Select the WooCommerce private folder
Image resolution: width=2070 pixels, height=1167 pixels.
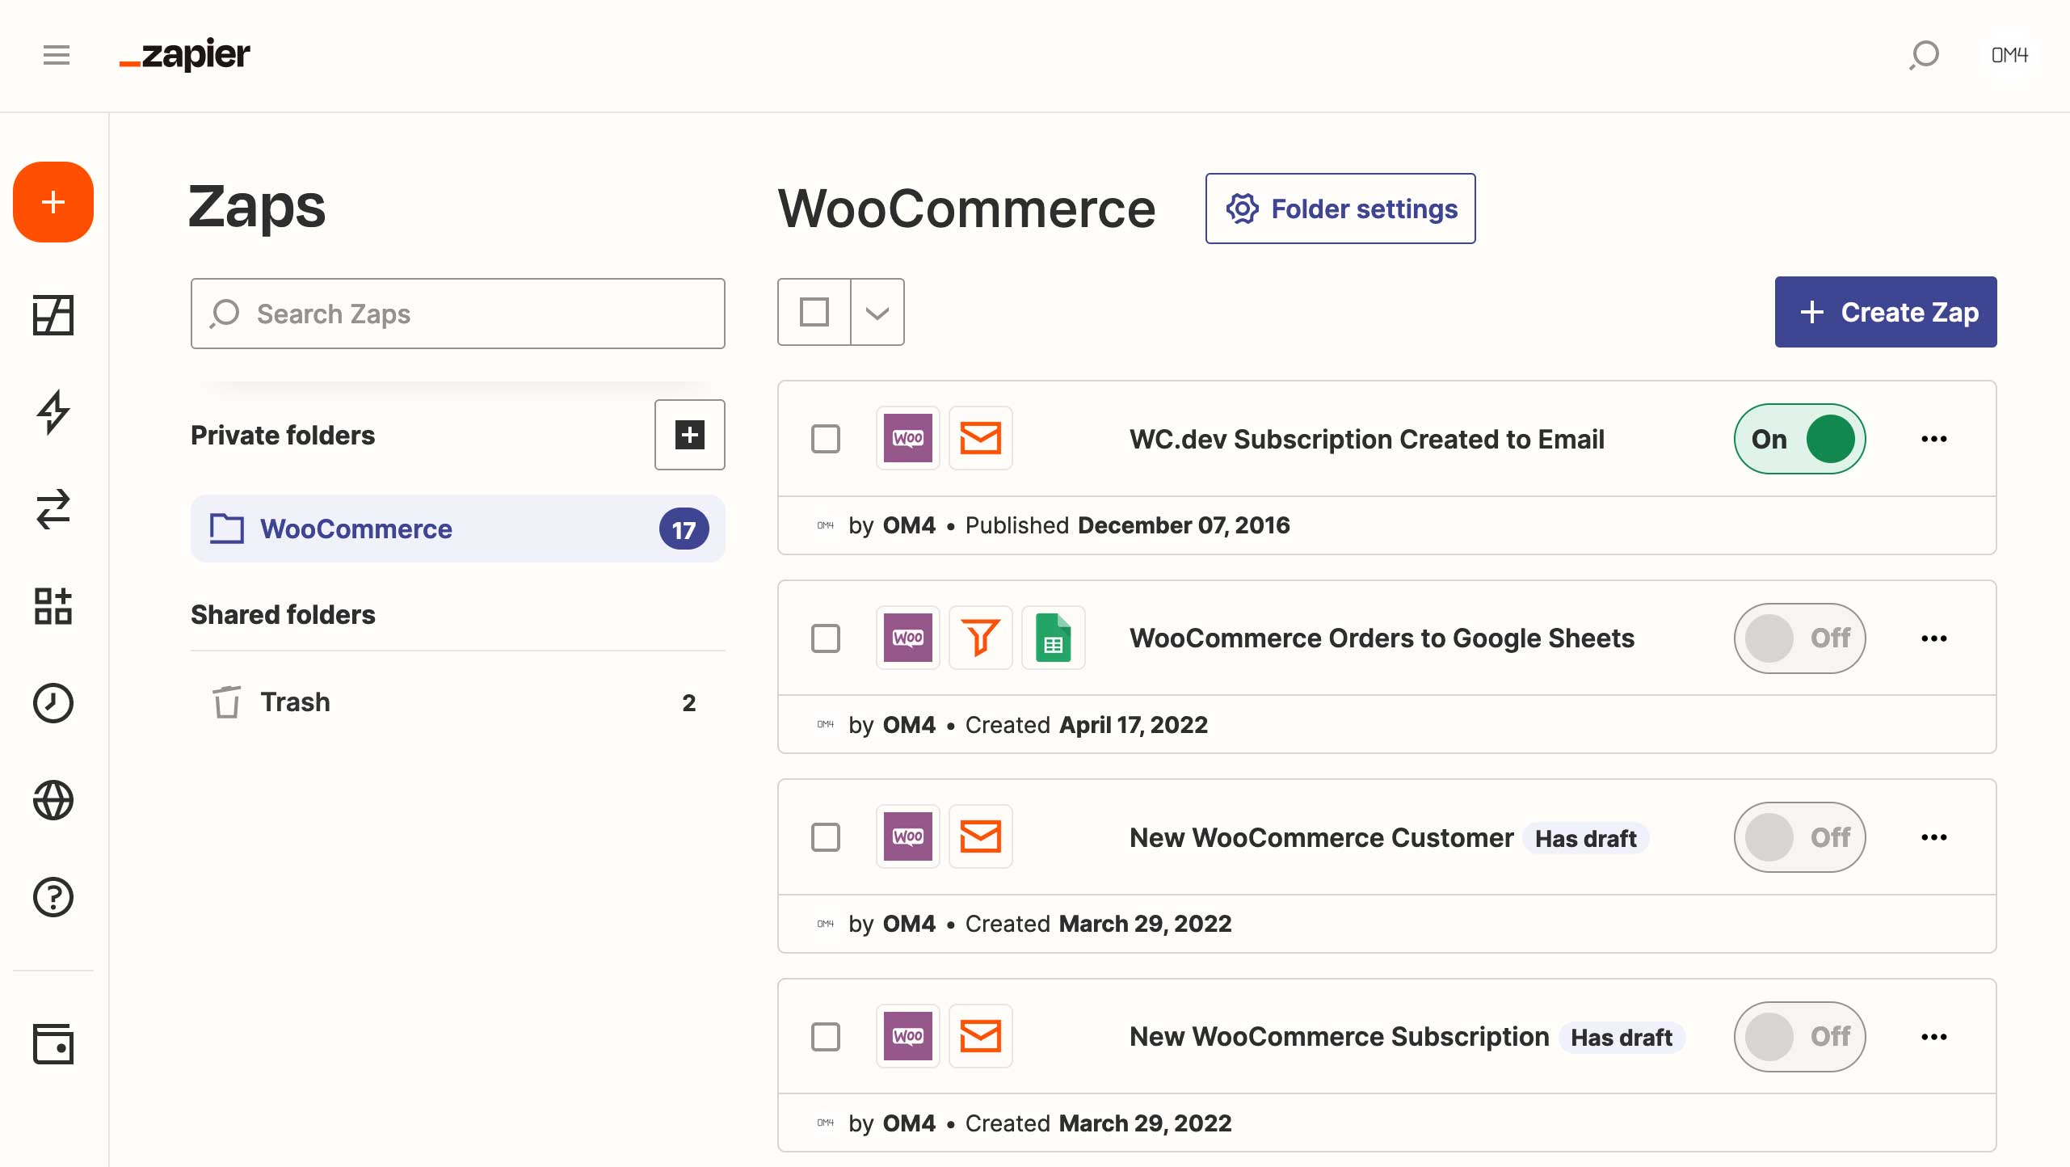point(356,529)
